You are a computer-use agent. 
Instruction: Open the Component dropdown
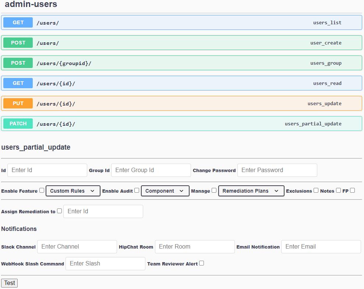point(165,191)
